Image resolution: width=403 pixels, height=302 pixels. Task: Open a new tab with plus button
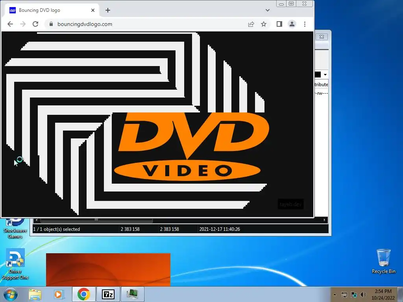[x=108, y=10]
